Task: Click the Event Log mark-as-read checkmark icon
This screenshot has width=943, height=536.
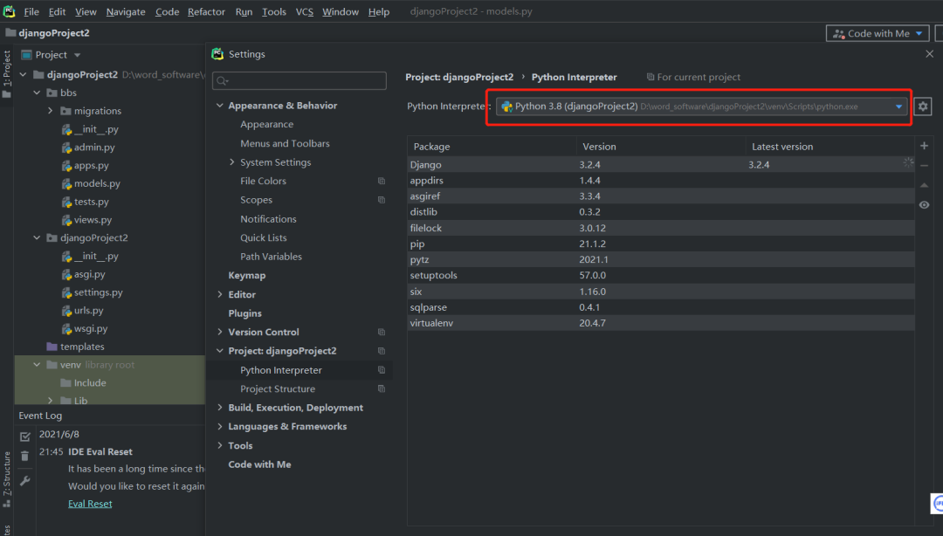Action: coord(25,436)
